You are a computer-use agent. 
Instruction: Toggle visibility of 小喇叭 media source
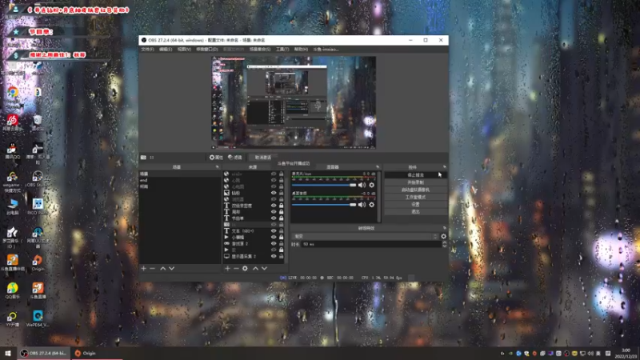click(274, 237)
